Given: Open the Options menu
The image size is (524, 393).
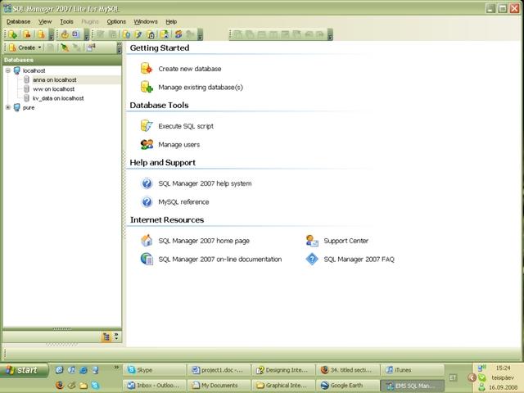Looking at the screenshot, I should tap(116, 22).
